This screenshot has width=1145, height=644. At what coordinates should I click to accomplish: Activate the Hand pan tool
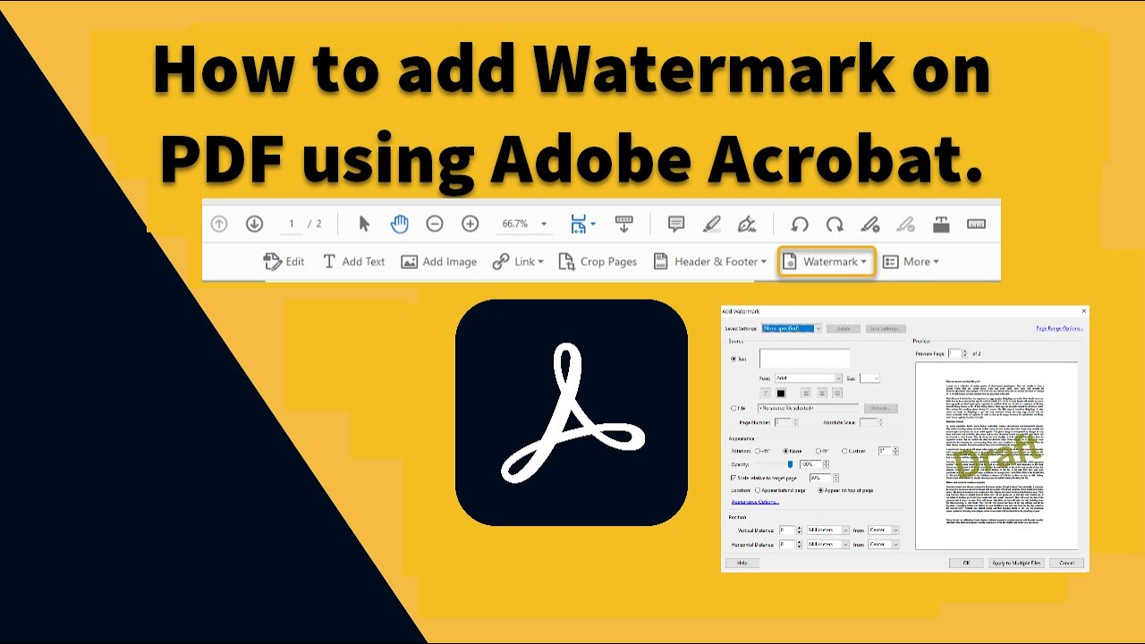[399, 224]
